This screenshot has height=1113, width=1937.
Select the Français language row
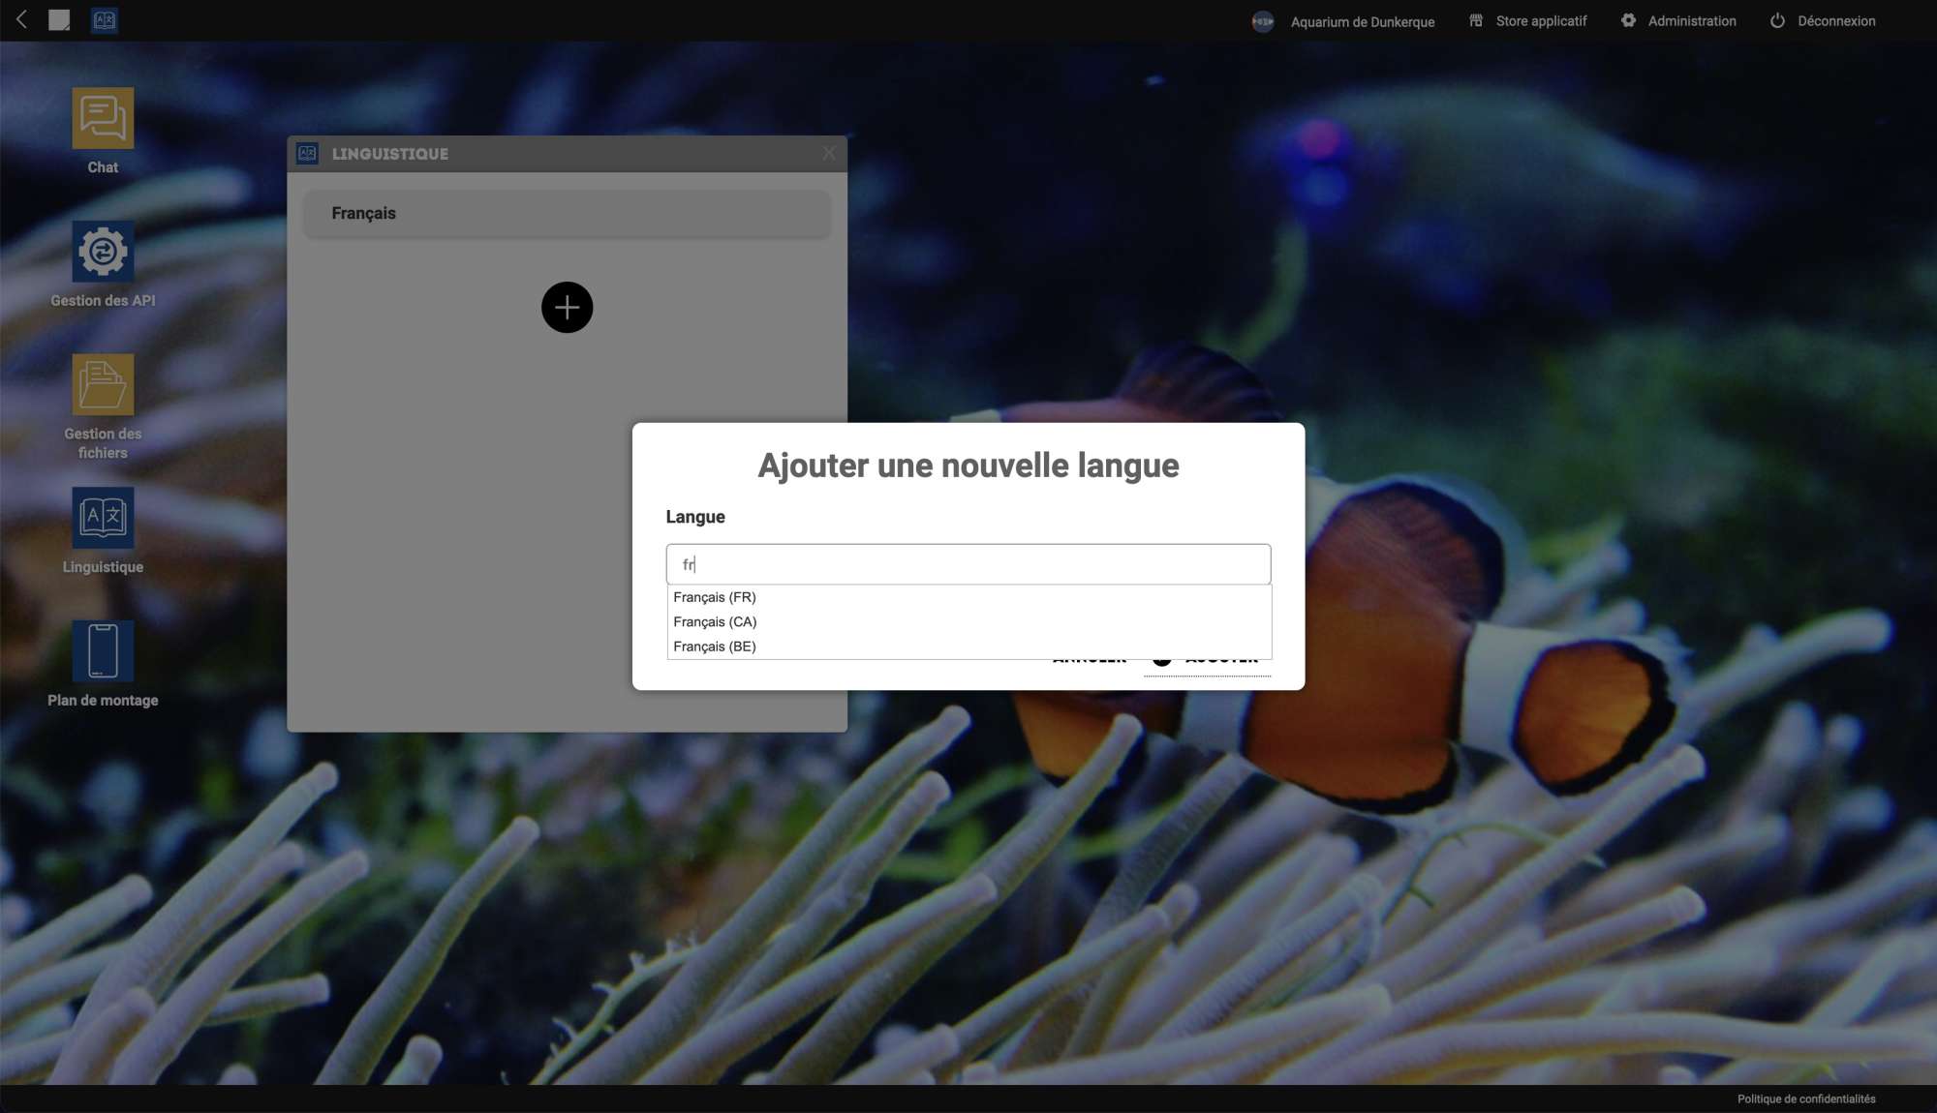pos(567,213)
